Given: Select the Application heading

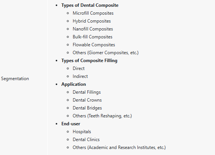Looking at the screenshot, I should point(74,84).
